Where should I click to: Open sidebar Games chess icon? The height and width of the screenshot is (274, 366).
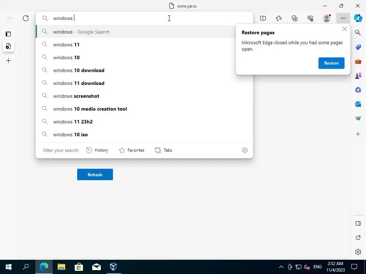click(358, 76)
